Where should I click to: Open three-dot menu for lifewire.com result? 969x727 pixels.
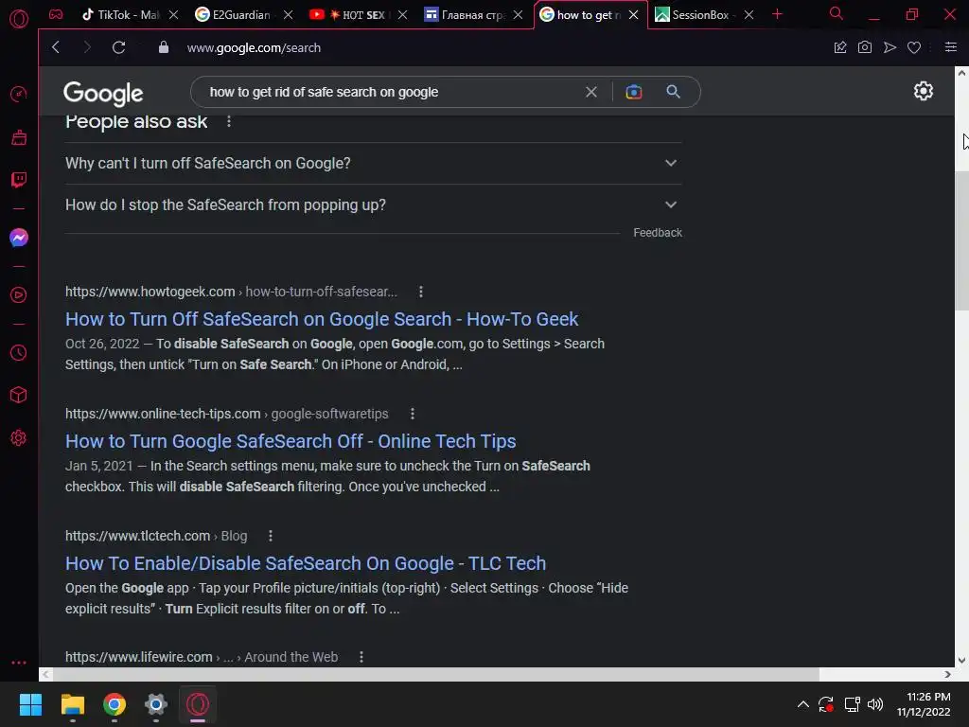pos(361,657)
